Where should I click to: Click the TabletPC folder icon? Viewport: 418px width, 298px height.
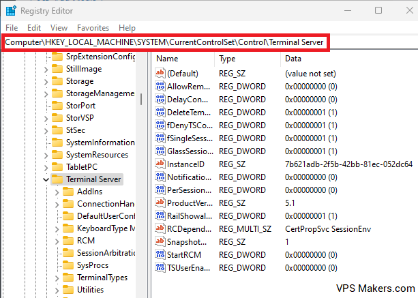(57, 167)
